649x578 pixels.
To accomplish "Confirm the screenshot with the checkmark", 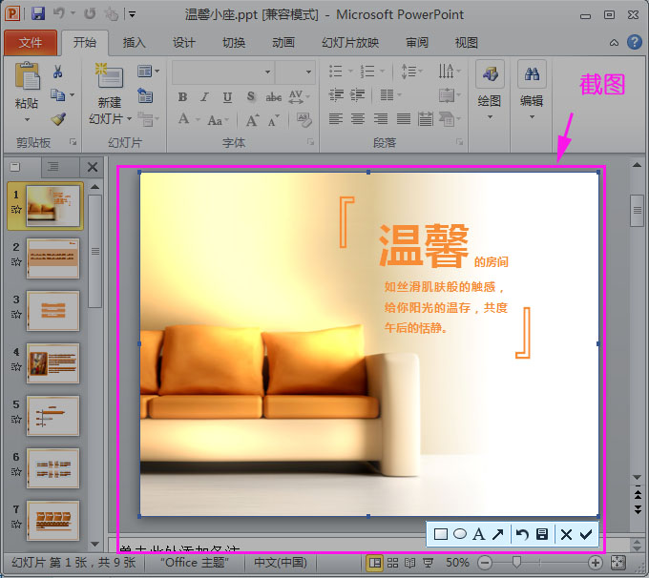I will [x=586, y=534].
